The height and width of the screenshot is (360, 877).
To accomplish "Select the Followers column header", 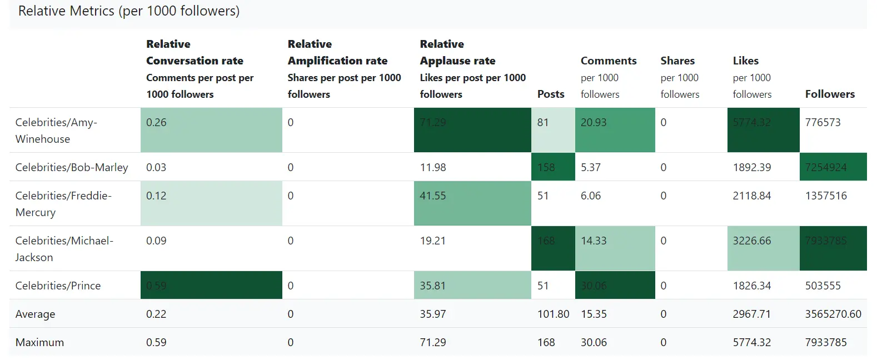I will click(829, 94).
